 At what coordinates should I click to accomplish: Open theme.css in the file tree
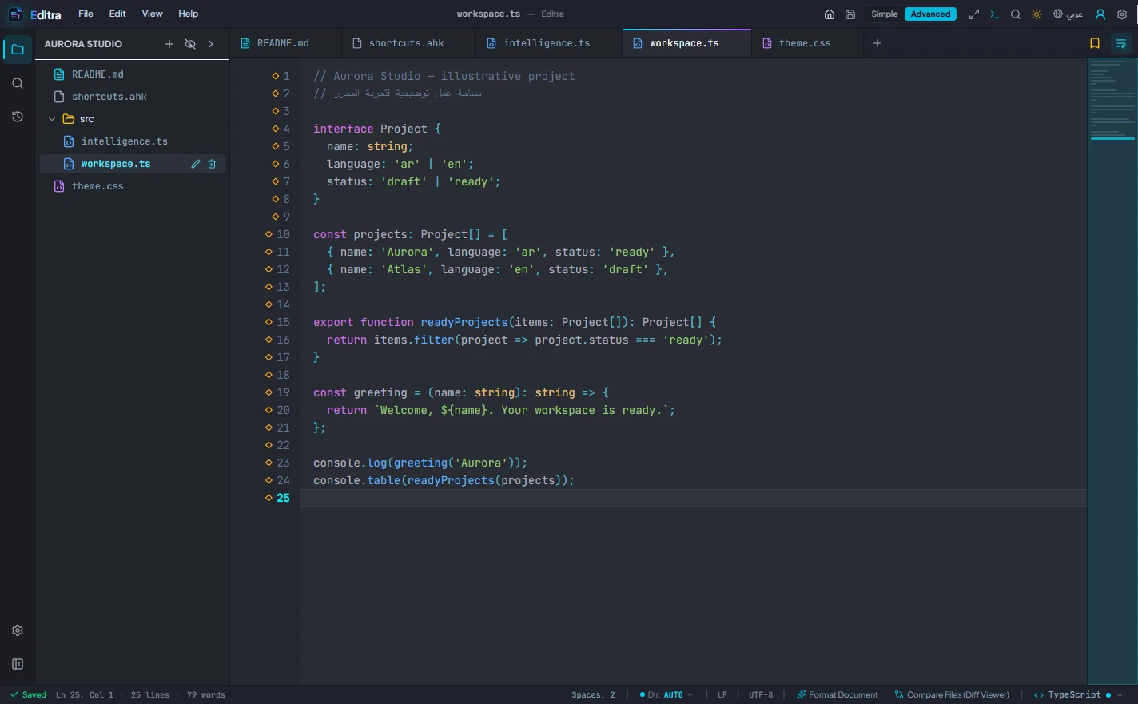[97, 186]
